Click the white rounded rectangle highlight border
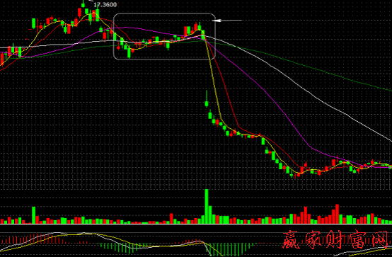Screen dimensions: 392x257 tap(164, 37)
